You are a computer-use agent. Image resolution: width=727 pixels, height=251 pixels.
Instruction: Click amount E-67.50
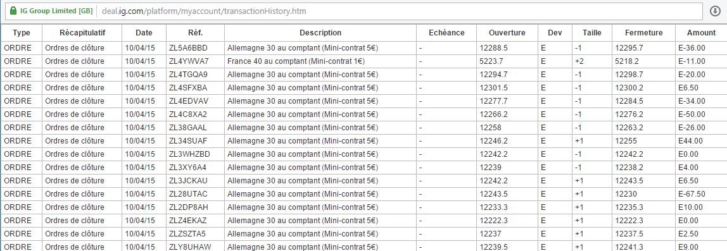point(692,194)
